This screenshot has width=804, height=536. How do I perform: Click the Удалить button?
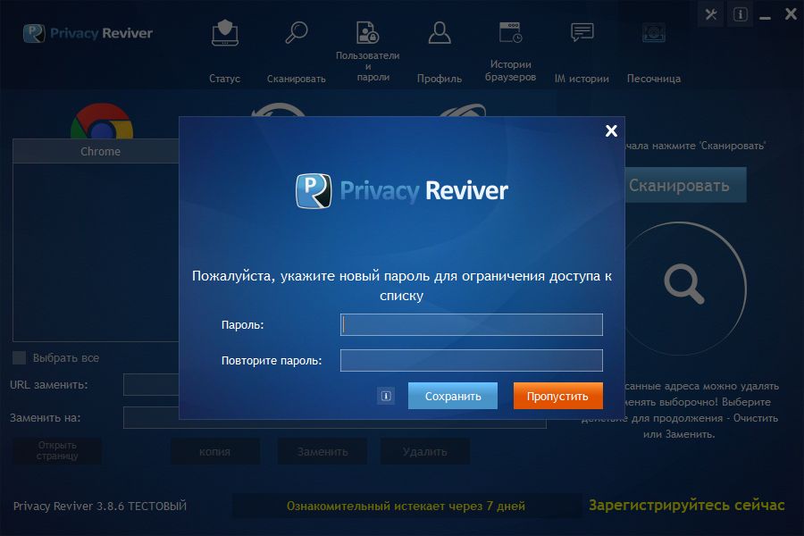click(x=425, y=451)
